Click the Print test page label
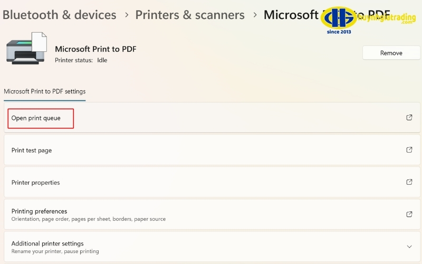This screenshot has width=422, height=264. [x=32, y=150]
